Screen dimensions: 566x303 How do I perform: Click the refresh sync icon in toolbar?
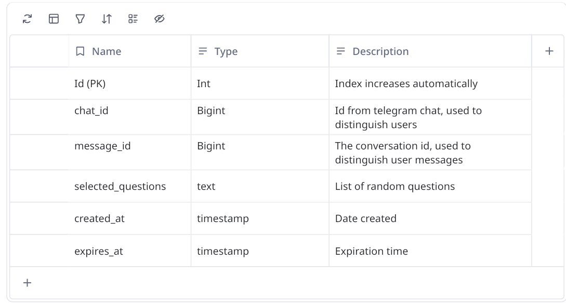(27, 19)
